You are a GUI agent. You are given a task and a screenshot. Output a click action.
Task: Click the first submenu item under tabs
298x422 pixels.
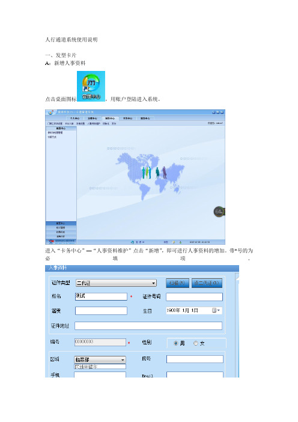click(55, 123)
